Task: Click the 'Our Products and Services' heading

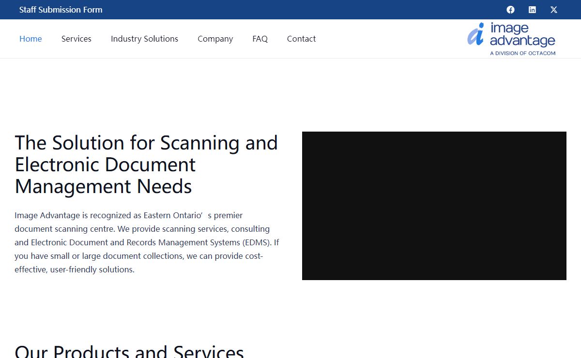Action: pos(129,351)
